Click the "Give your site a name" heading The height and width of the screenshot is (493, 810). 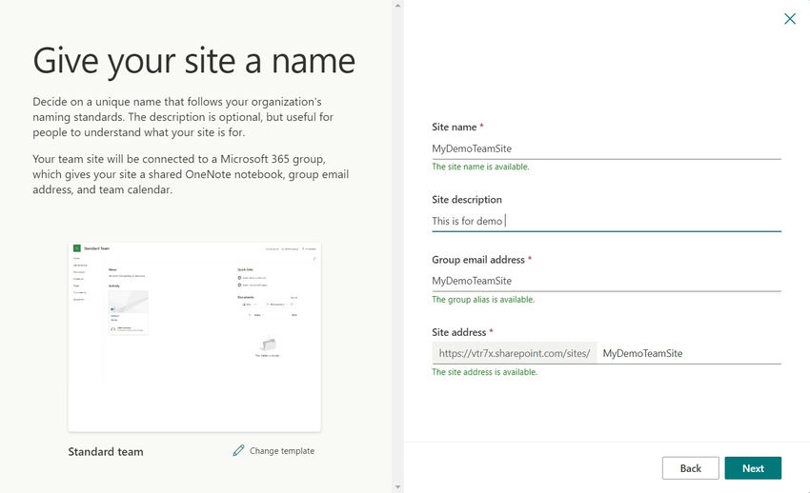[194, 61]
